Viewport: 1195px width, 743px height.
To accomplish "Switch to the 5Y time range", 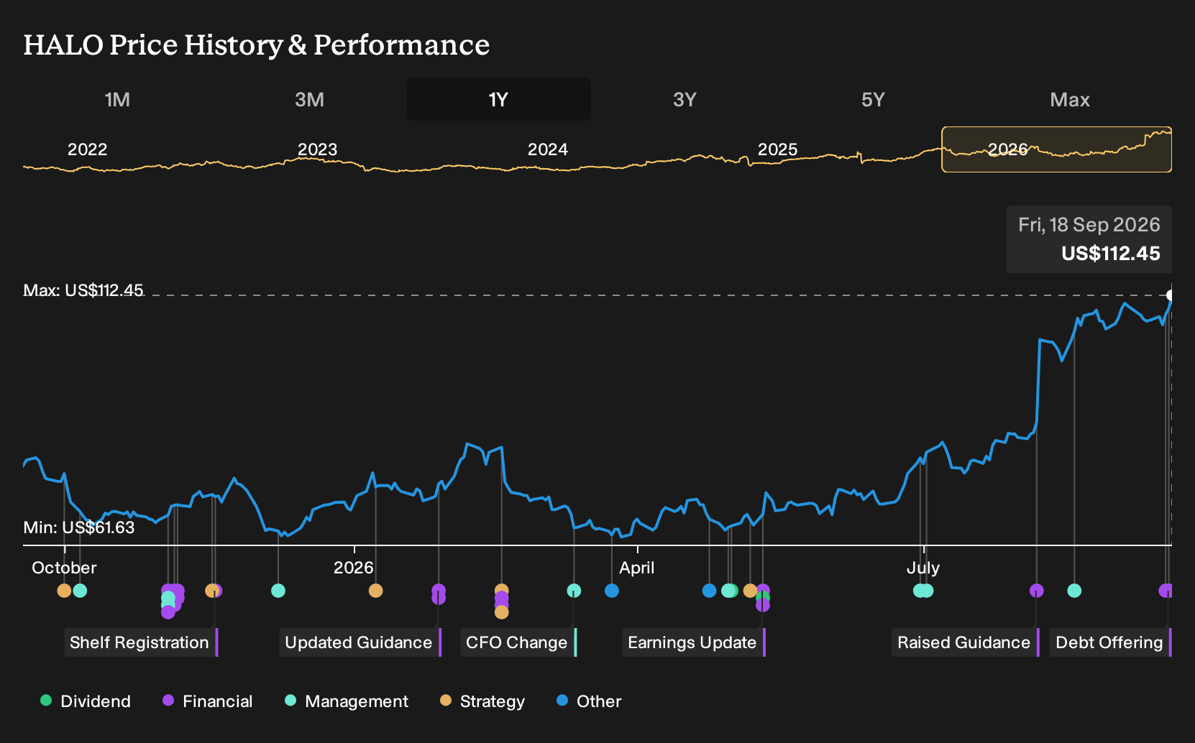I will [873, 99].
